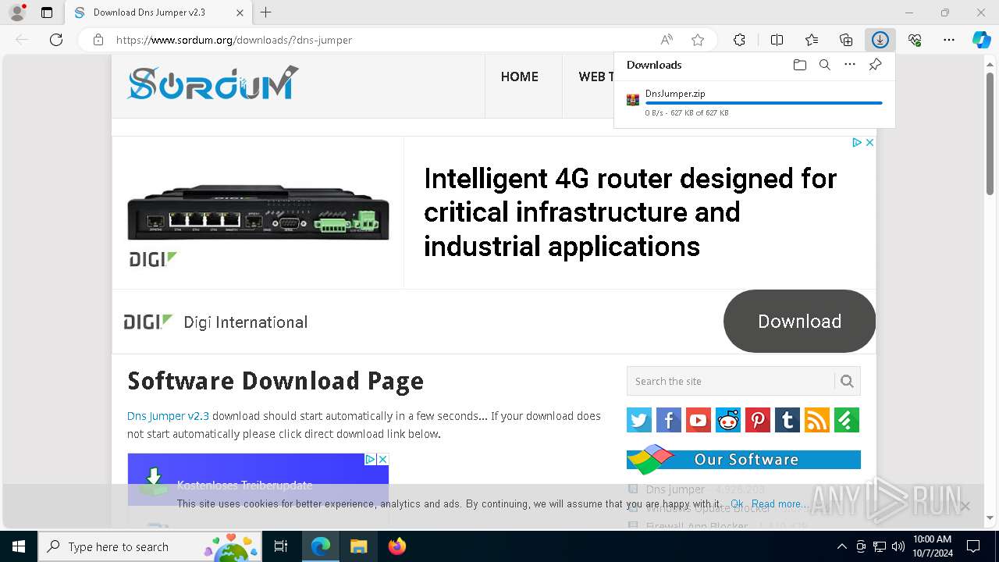
Task: Open the Our Software banner
Action: click(744, 460)
